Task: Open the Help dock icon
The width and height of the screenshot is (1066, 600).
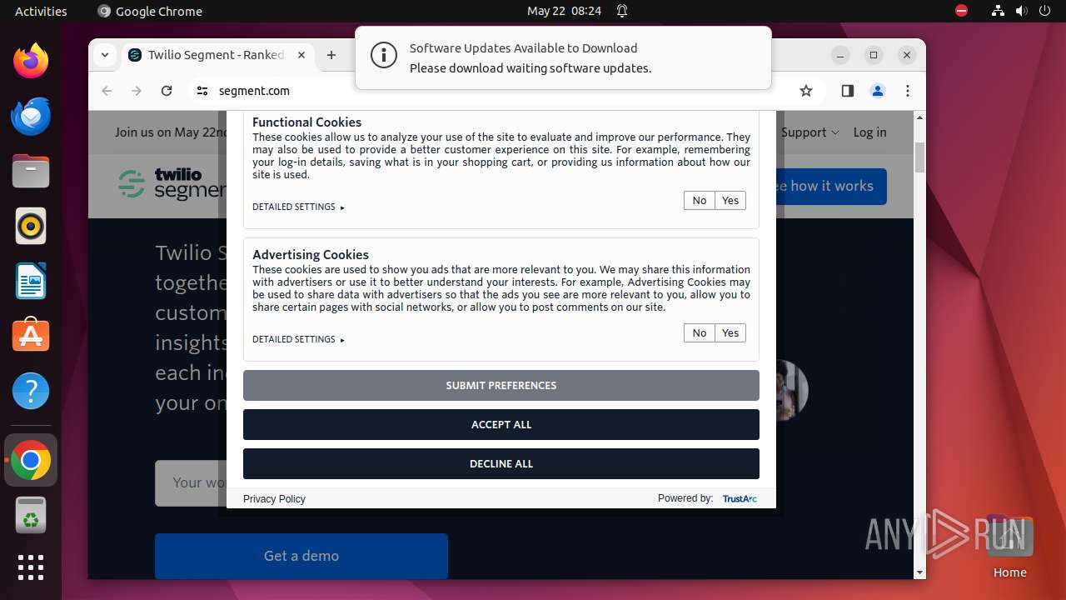Action: (31, 391)
